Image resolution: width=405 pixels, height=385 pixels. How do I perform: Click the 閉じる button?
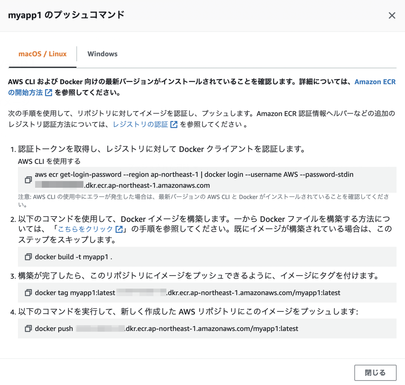375,373
